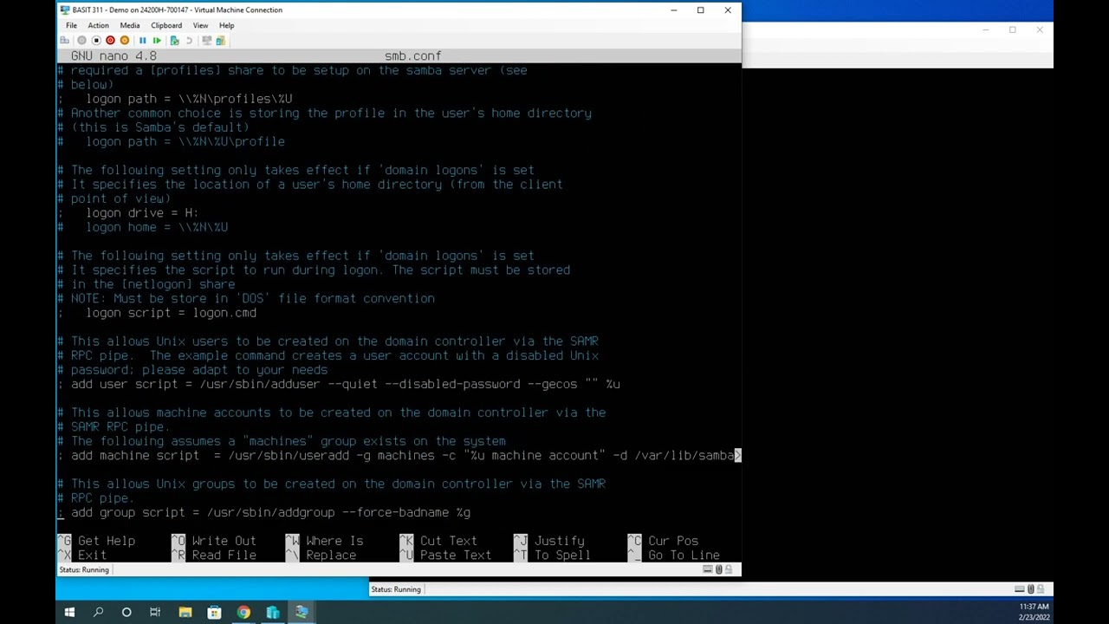Click the 'Cur Pos' nano shortcut
1109x624 pixels.
(x=673, y=541)
